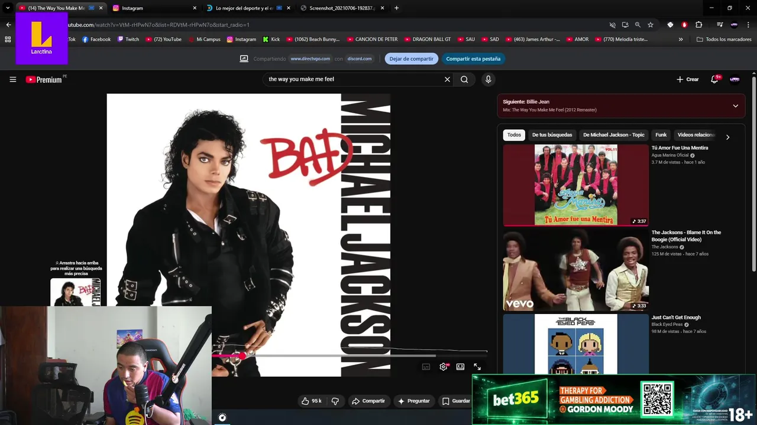Open The Jacksons vevo thumbnail
The image size is (757, 425).
pyautogui.click(x=575, y=270)
